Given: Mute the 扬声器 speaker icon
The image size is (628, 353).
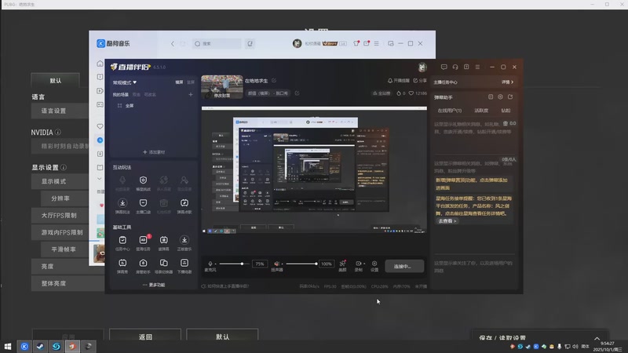Looking at the screenshot, I should [x=276, y=264].
